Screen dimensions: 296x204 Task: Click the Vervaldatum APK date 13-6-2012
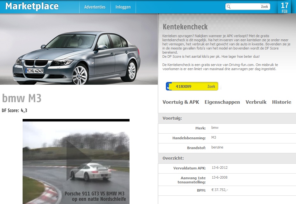click(220, 168)
